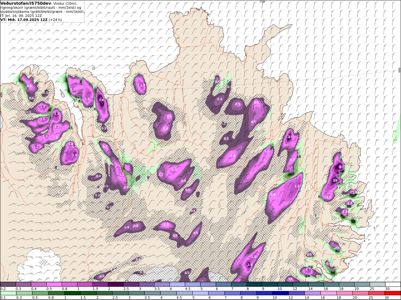Select the 1.9 precipitation value on the map
The image size is (401, 300).
75,155
